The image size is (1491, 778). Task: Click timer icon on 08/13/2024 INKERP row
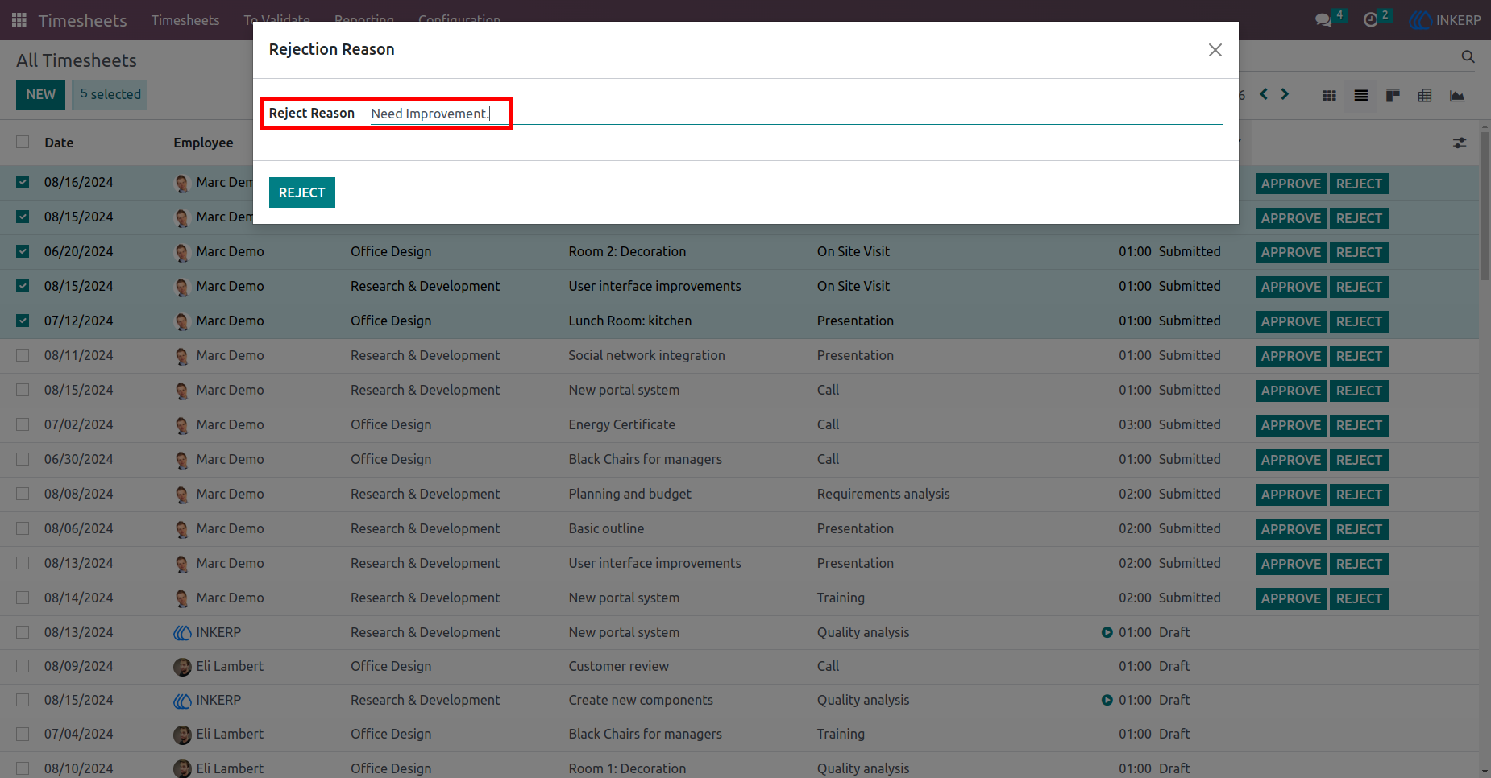tap(1107, 632)
